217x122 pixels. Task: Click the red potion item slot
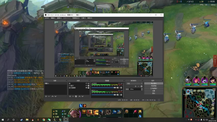(x=135, y=111)
